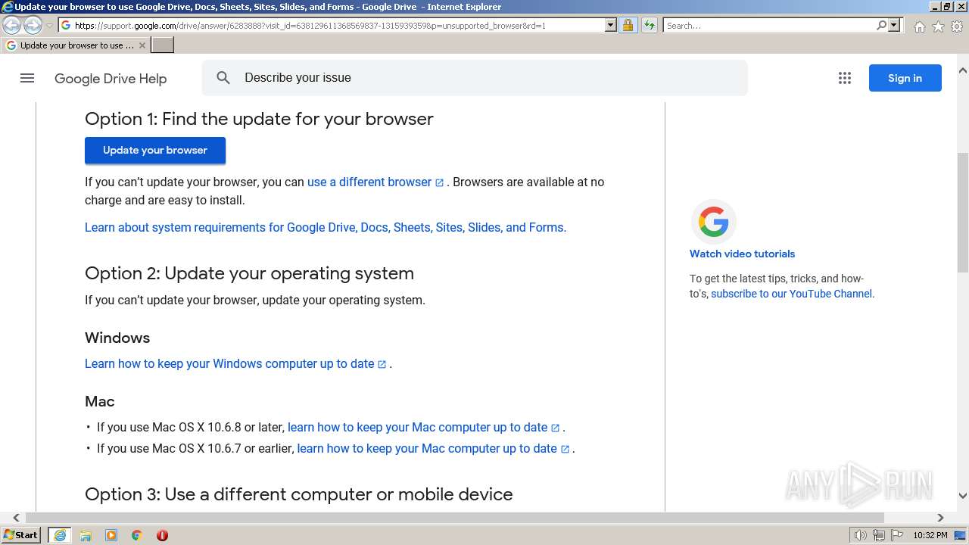Click the volume speaker tray icon
Screen dimensions: 969x545
click(x=860, y=535)
